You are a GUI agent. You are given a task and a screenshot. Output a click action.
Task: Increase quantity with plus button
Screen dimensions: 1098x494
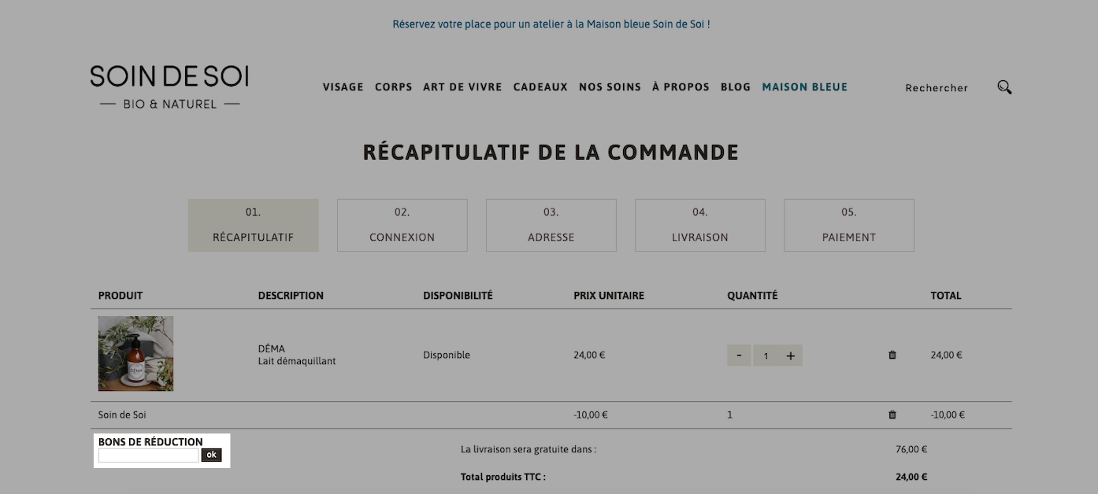[x=790, y=356]
